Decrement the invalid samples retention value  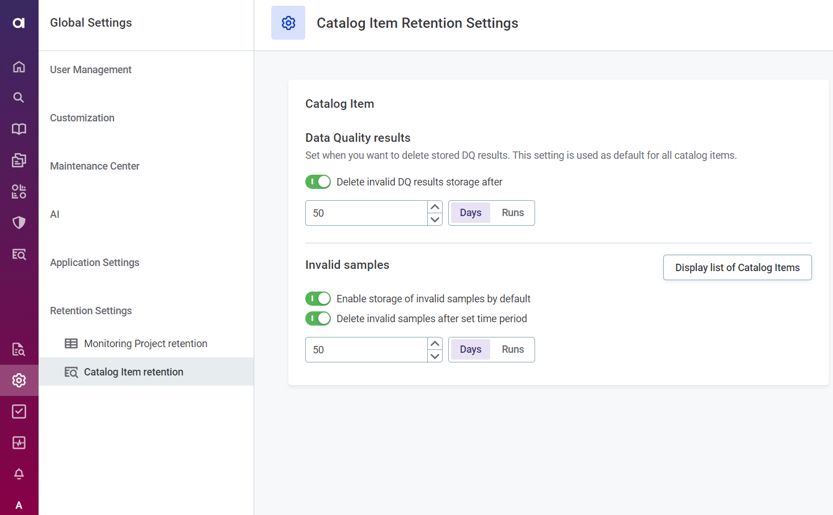(435, 356)
